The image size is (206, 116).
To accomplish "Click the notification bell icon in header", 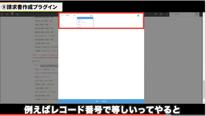I will 12,14.
